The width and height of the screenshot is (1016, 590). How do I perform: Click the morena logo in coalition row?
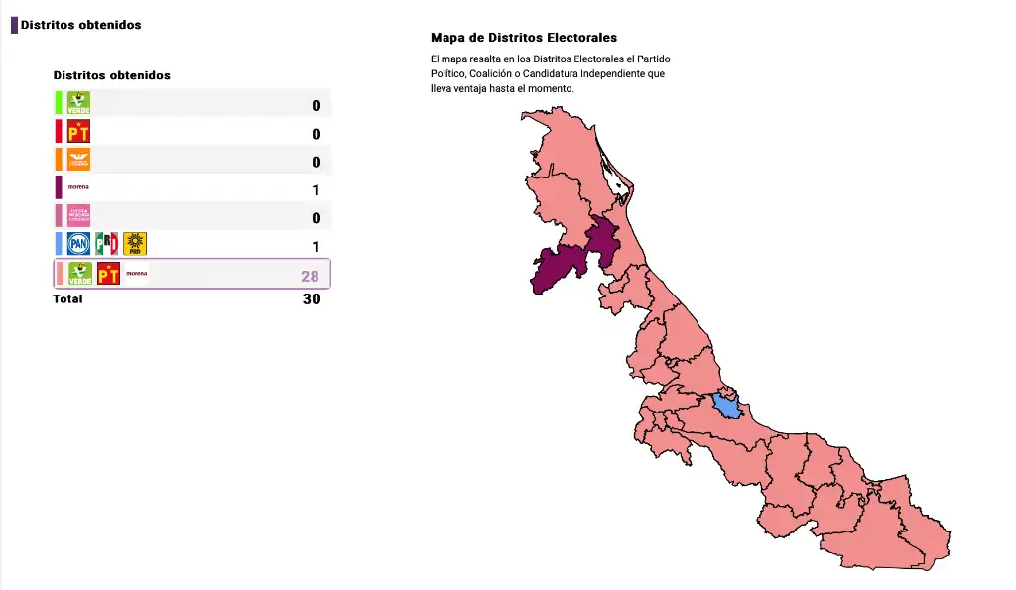(x=137, y=274)
